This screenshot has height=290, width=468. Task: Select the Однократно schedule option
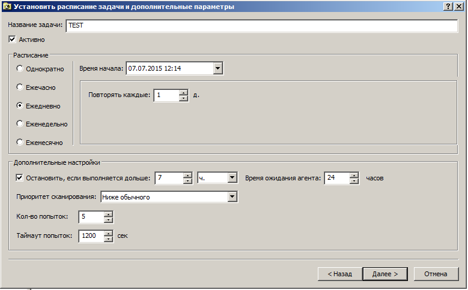point(20,68)
